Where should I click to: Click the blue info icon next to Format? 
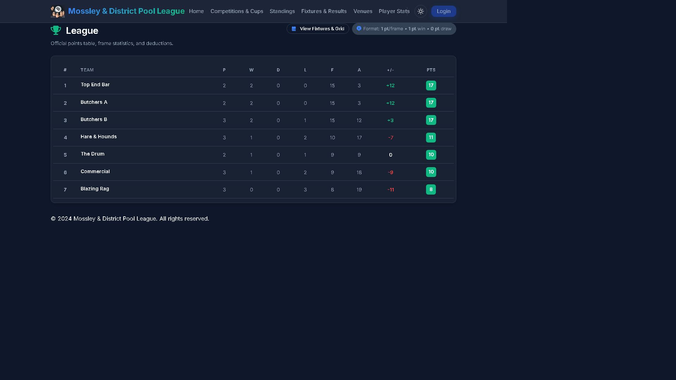(x=359, y=28)
